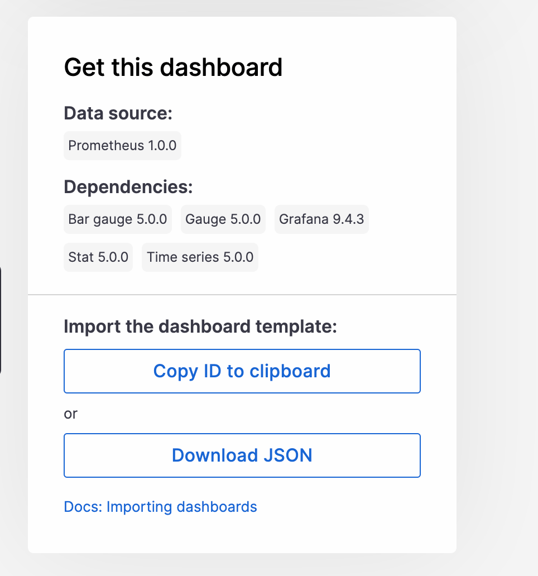The image size is (538, 576).
Task: Click the Time series 5.0.0 dependency tag
Action: point(200,257)
